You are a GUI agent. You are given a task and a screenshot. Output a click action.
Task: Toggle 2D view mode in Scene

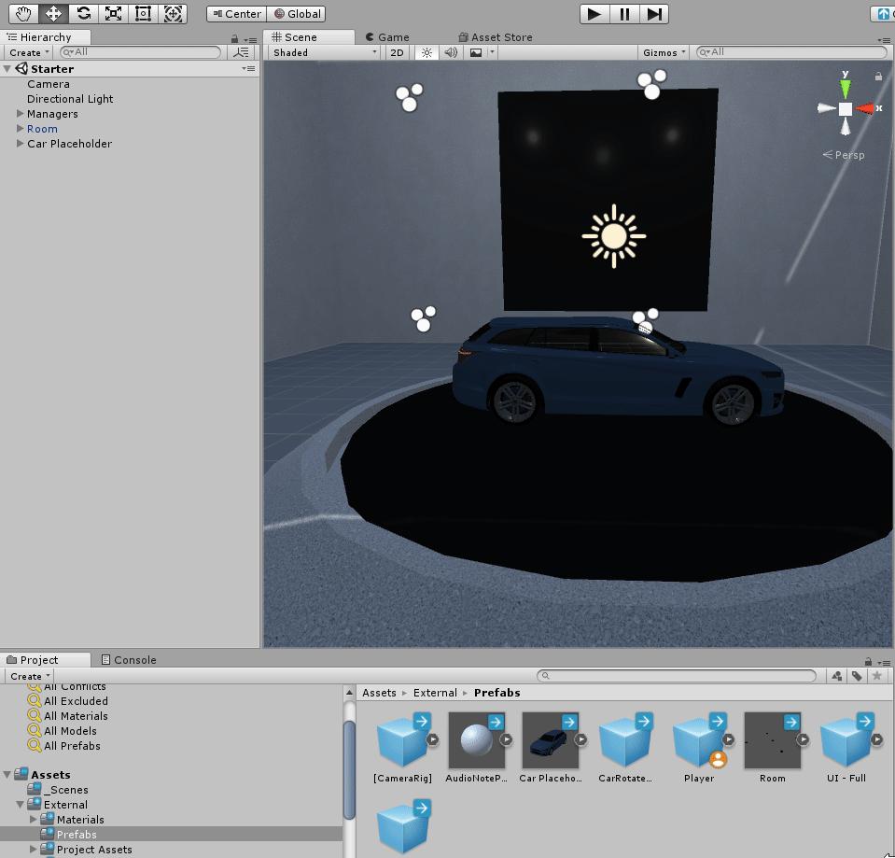pyautogui.click(x=398, y=53)
